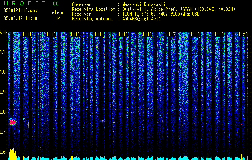
Task: Click time marker 1118
Action: [x=195, y=34]
